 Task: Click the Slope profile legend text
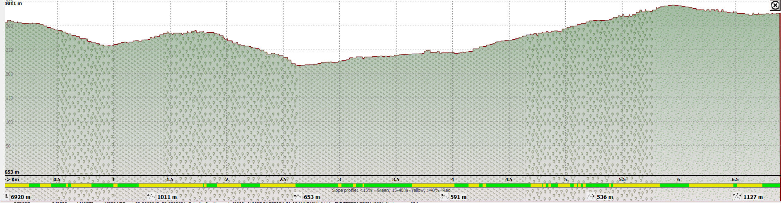coord(391,191)
